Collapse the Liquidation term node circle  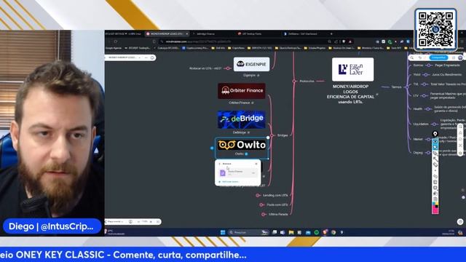tap(434, 124)
